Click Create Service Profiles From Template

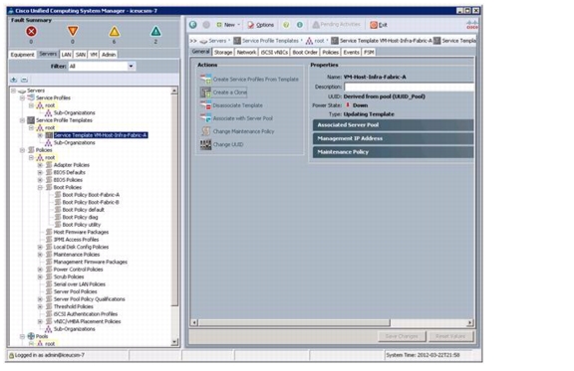point(255,79)
